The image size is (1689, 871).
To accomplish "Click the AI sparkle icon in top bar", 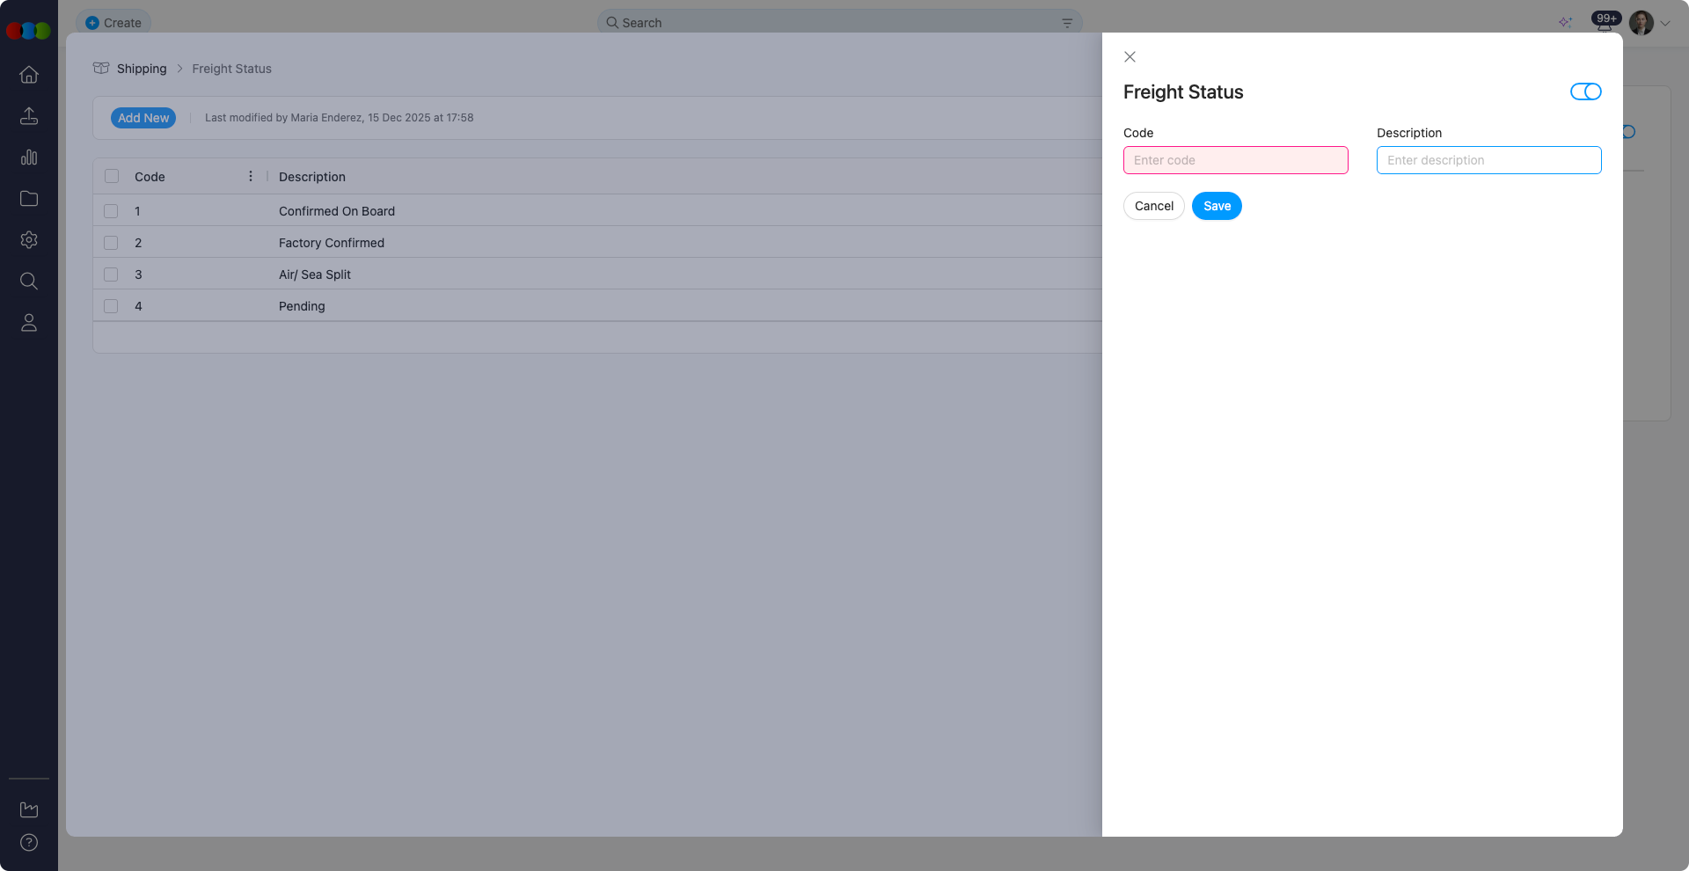I will (1566, 23).
